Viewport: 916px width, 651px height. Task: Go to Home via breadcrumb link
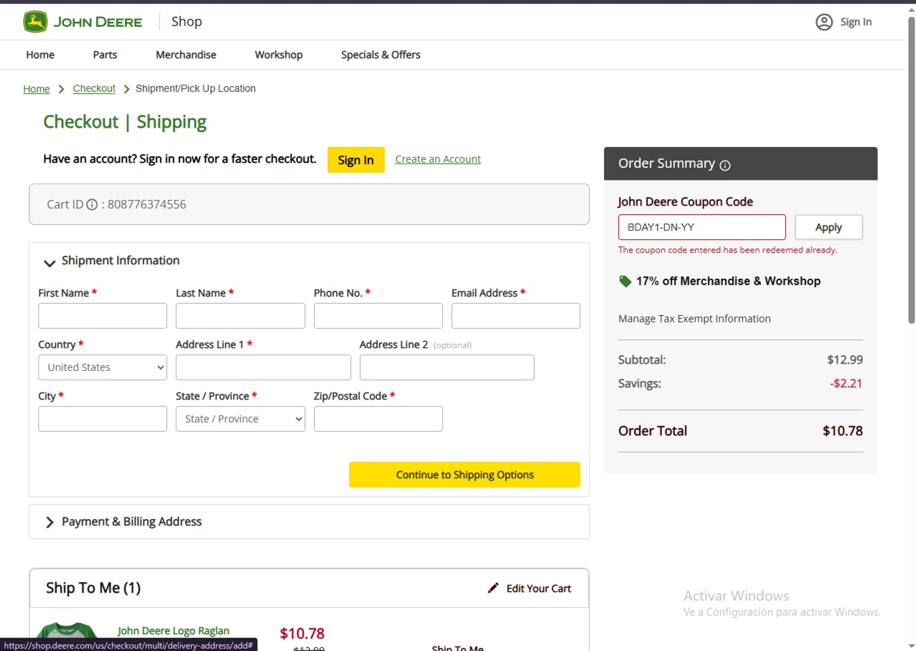[x=37, y=89]
